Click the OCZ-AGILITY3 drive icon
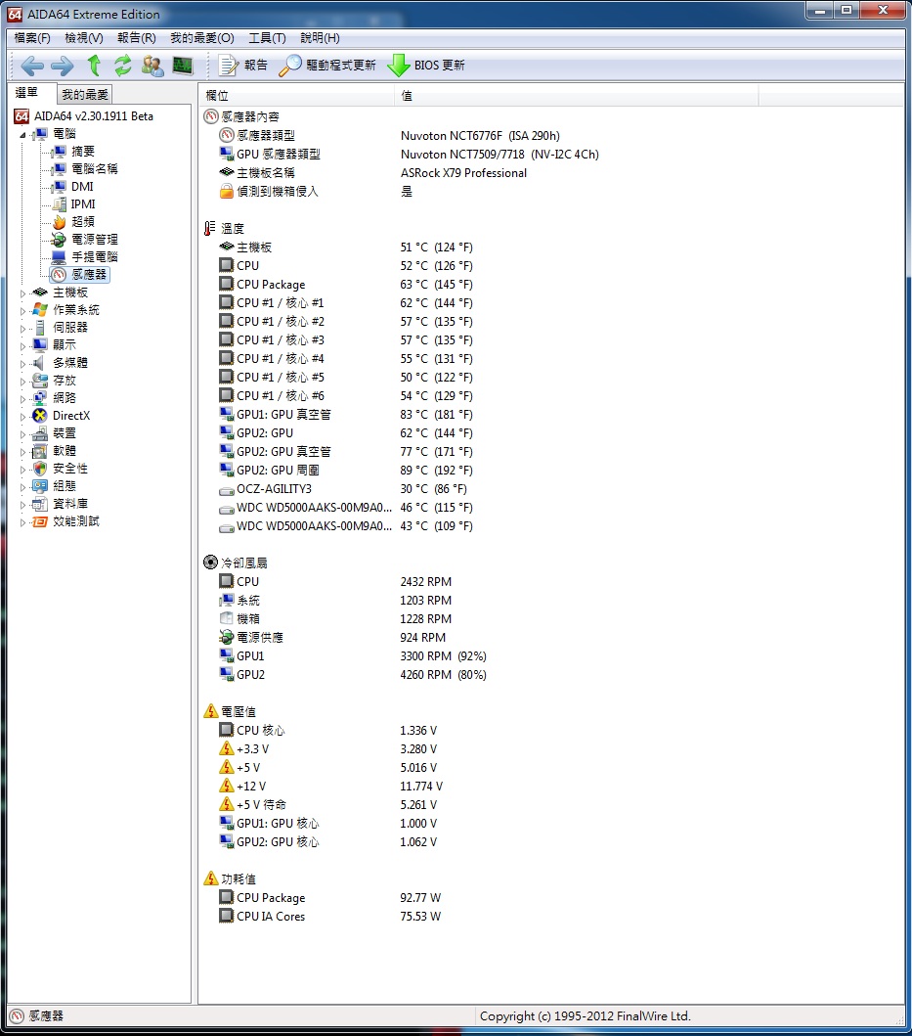 227,489
